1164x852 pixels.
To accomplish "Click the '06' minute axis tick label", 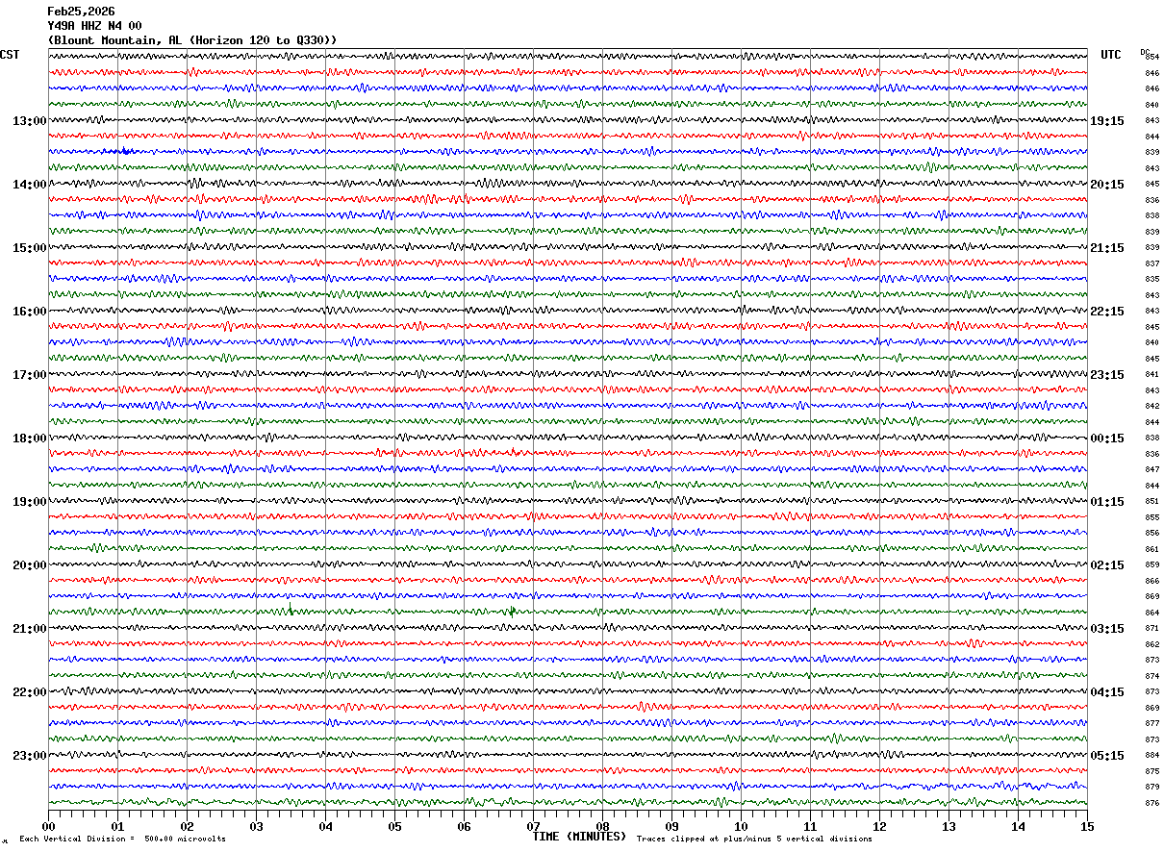I will tap(464, 826).
